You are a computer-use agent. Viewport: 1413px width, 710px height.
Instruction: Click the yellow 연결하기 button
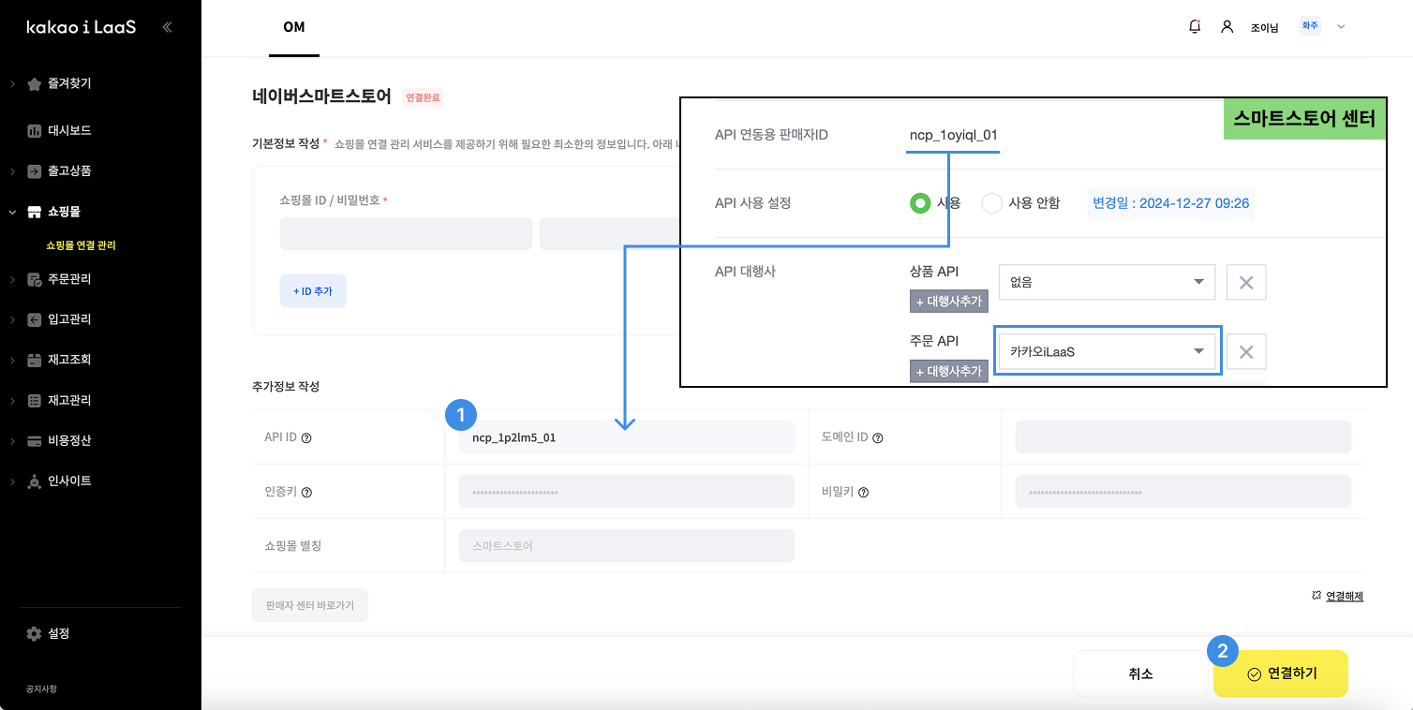point(1280,673)
